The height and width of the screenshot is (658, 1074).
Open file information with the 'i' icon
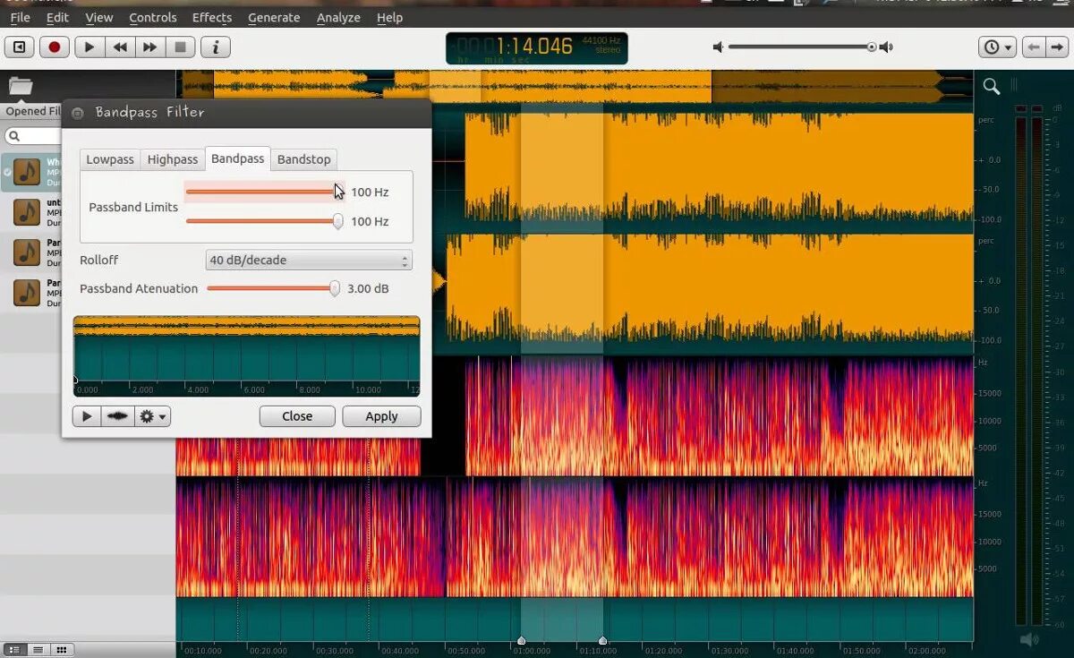[216, 47]
